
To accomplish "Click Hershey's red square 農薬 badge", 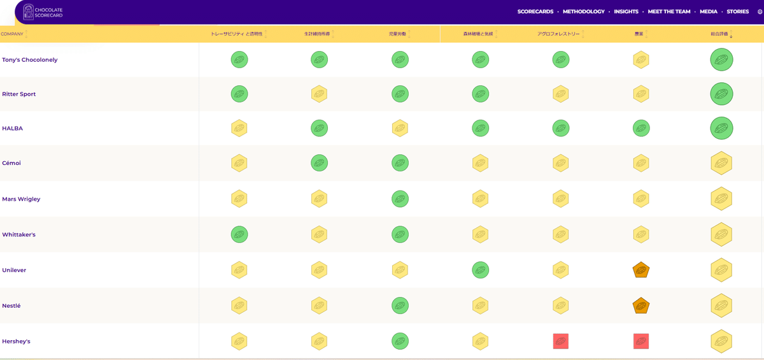I will [641, 342].
